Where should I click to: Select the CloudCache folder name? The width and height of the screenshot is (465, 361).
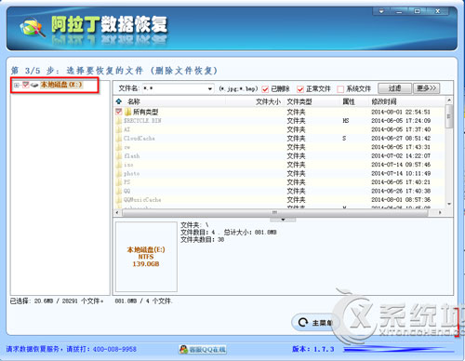(139, 139)
